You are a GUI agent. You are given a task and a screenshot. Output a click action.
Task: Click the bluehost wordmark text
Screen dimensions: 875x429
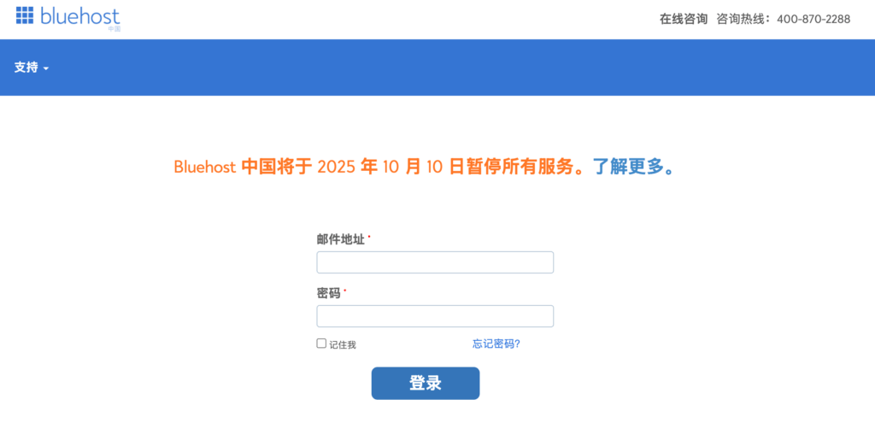tap(80, 15)
